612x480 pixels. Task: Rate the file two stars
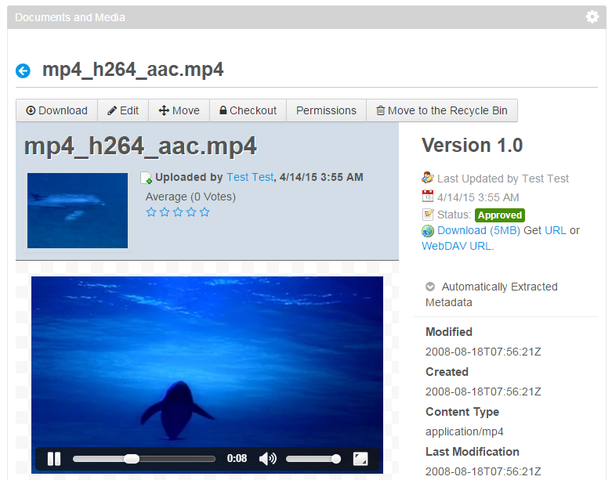(165, 212)
